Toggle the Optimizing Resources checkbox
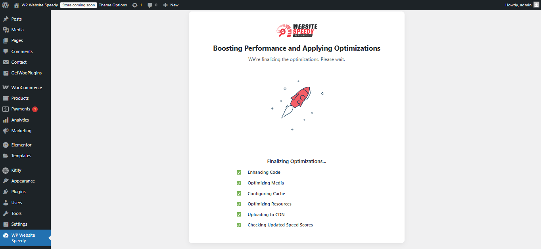The height and width of the screenshot is (249, 541). tap(239, 204)
